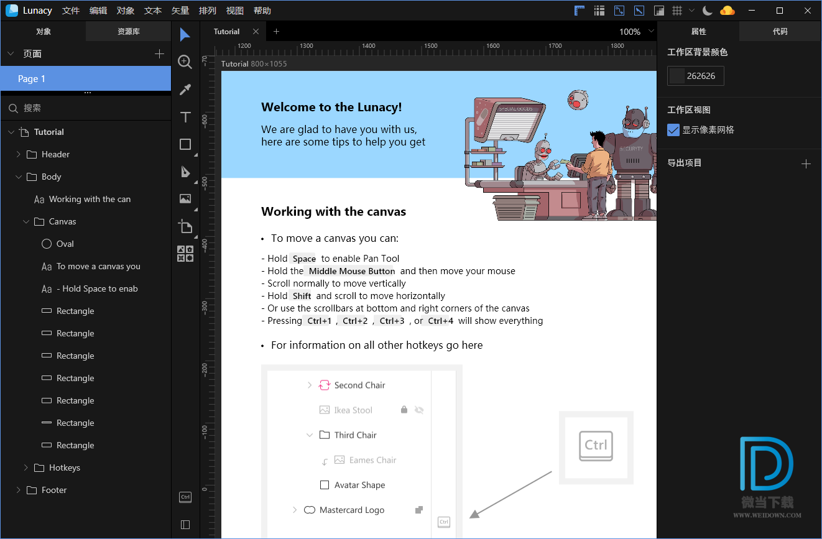The image size is (822, 539).
Task: Select the Text tool
Action: tap(185, 117)
